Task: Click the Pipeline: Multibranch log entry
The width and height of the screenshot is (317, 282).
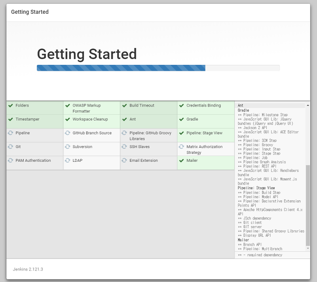Action: pyautogui.click(x=260, y=249)
